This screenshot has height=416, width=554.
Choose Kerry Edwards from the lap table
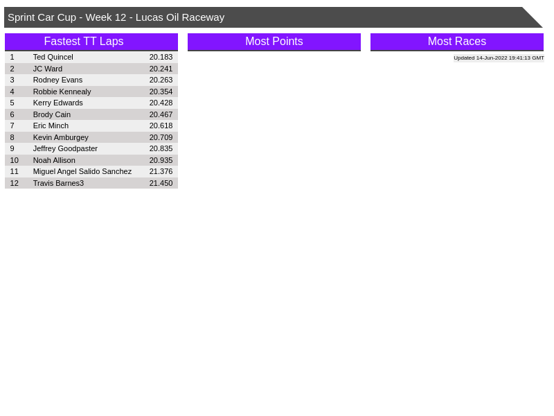coord(57,103)
